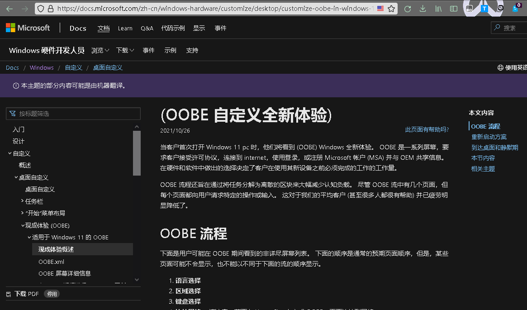Open the browser downloads panel

(423, 9)
